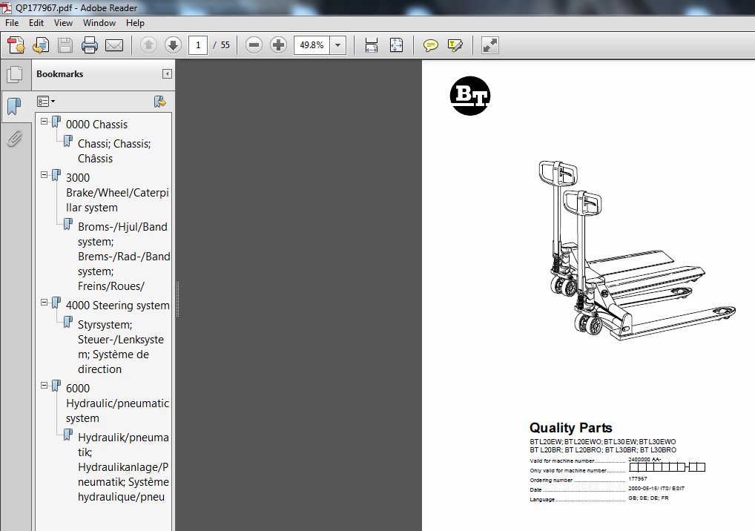The height and width of the screenshot is (531, 755).
Task: Add a sticky note comment
Action: click(430, 45)
